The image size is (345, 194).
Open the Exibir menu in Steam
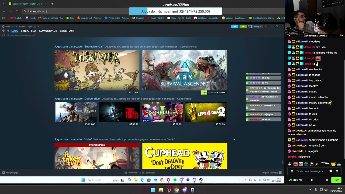coord(15,26)
